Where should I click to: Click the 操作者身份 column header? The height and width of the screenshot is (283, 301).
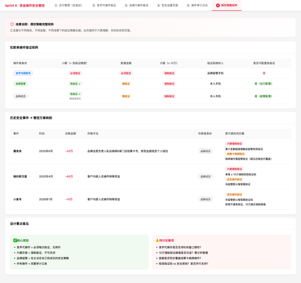[20, 63]
